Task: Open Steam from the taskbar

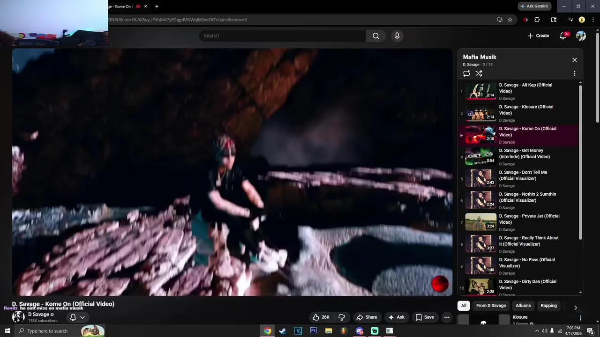Action: [x=283, y=331]
